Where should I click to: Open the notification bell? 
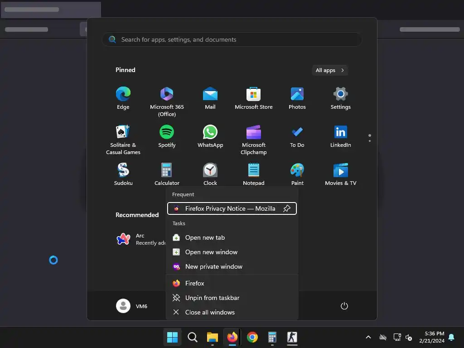452,337
